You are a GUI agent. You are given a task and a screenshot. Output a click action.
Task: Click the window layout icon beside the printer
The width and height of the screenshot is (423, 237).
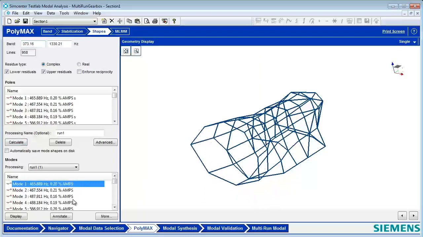coord(165,21)
